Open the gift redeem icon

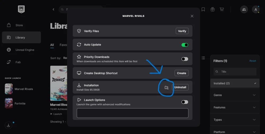pos(213,9)
